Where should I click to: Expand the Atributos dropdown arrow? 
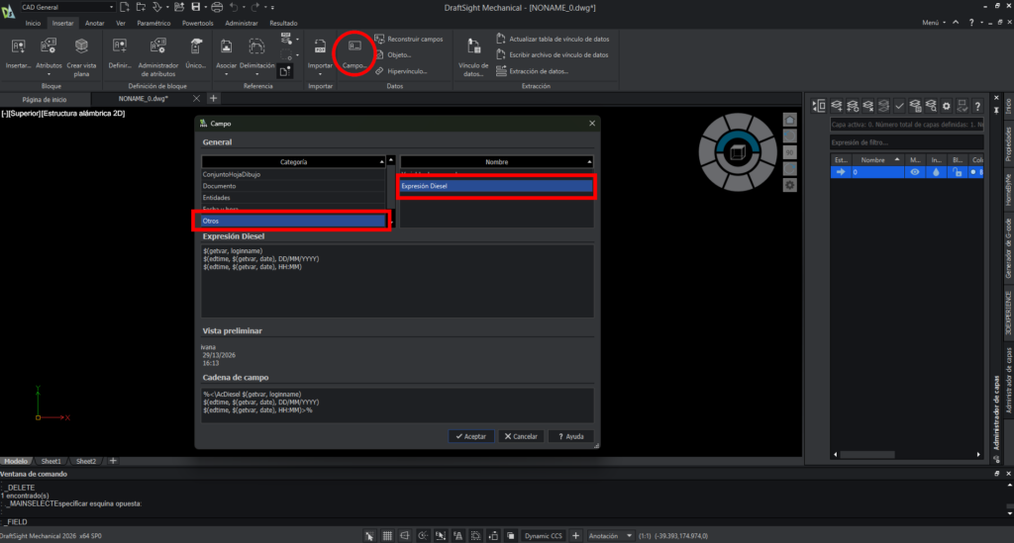pos(49,75)
